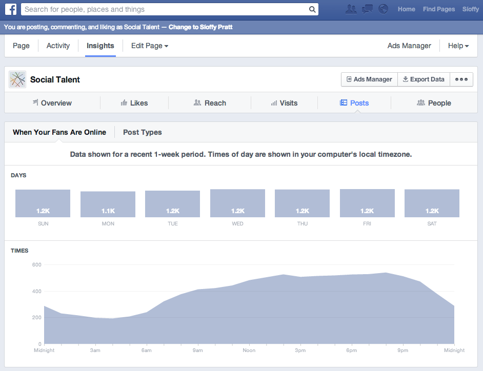Expand the Edit Page dropdown

click(x=150, y=46)
